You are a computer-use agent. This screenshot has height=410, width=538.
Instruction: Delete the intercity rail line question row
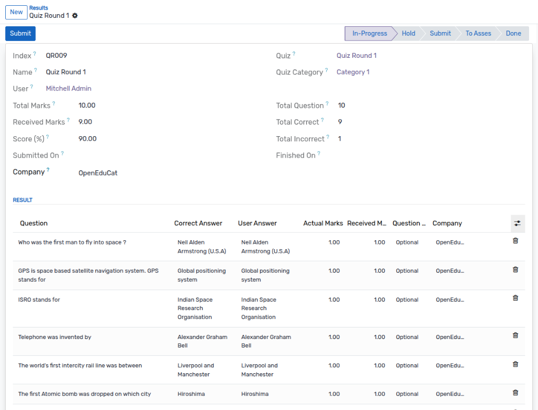pyautogui.click(x=515, y=364)
